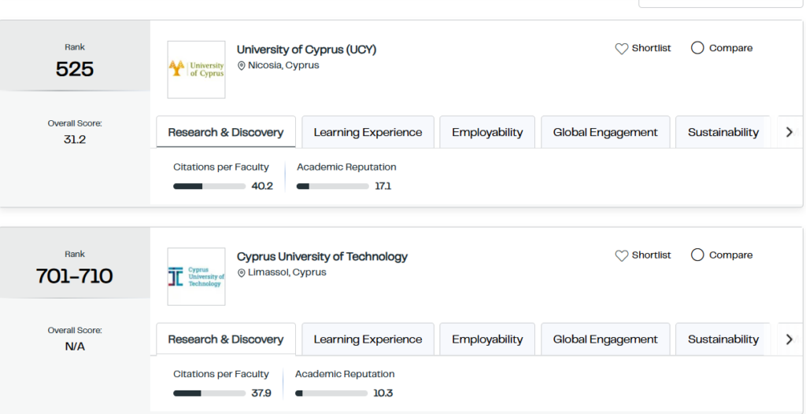Click the Citations per Faculty bar showing 40.2

click(209, 186)
